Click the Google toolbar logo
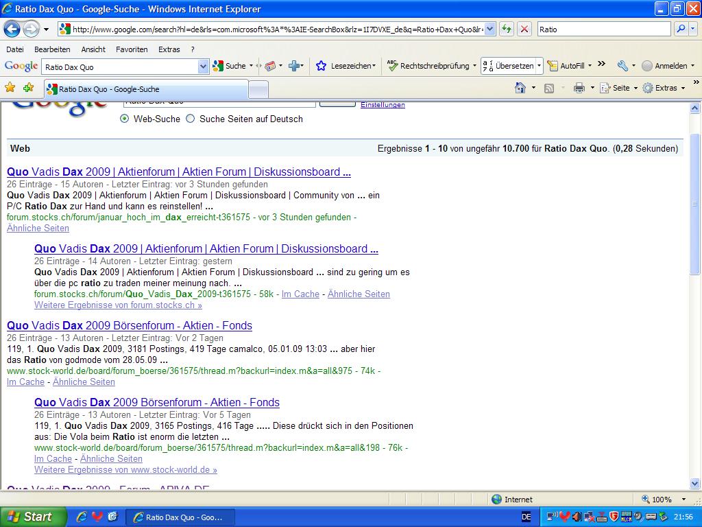Screen dimensions: 702x527 (21, 67)
